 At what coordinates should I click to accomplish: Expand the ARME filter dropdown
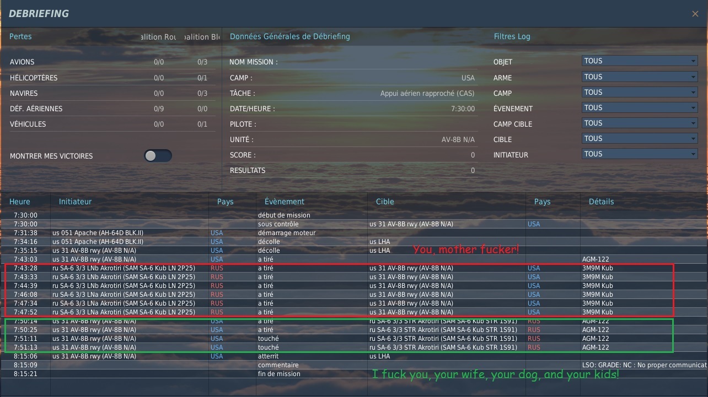640,77
